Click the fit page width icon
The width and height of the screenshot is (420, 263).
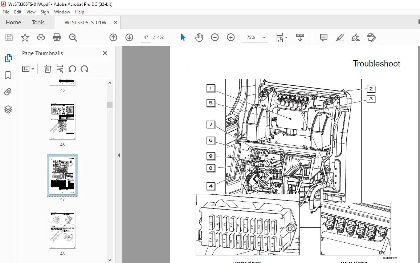(x=280, y=37)
